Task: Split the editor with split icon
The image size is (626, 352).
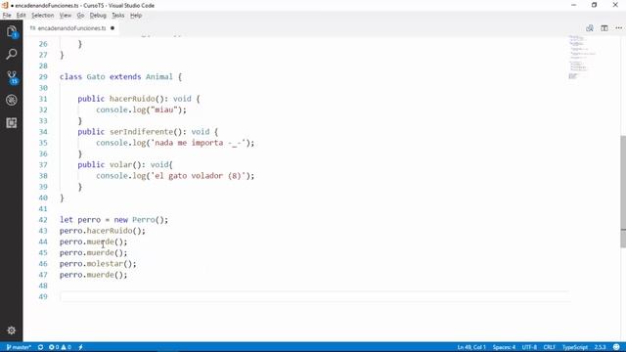Action: coord(604,28)
